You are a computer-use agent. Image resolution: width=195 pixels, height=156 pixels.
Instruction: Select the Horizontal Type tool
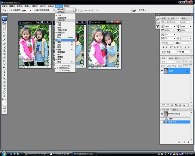click(x=4, y=75)
